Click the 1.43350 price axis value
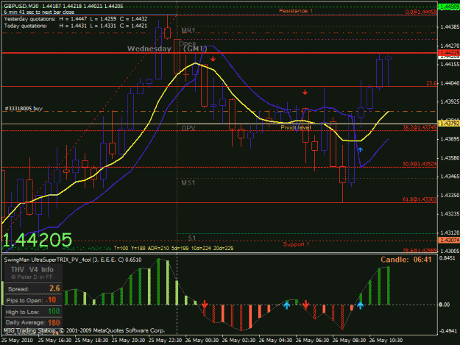The width and height of the screenshot is (460, 345). click(x=450, y=195)
